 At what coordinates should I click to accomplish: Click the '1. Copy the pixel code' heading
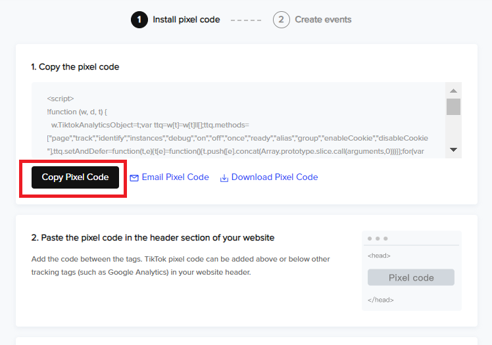(x=75, y=67)
